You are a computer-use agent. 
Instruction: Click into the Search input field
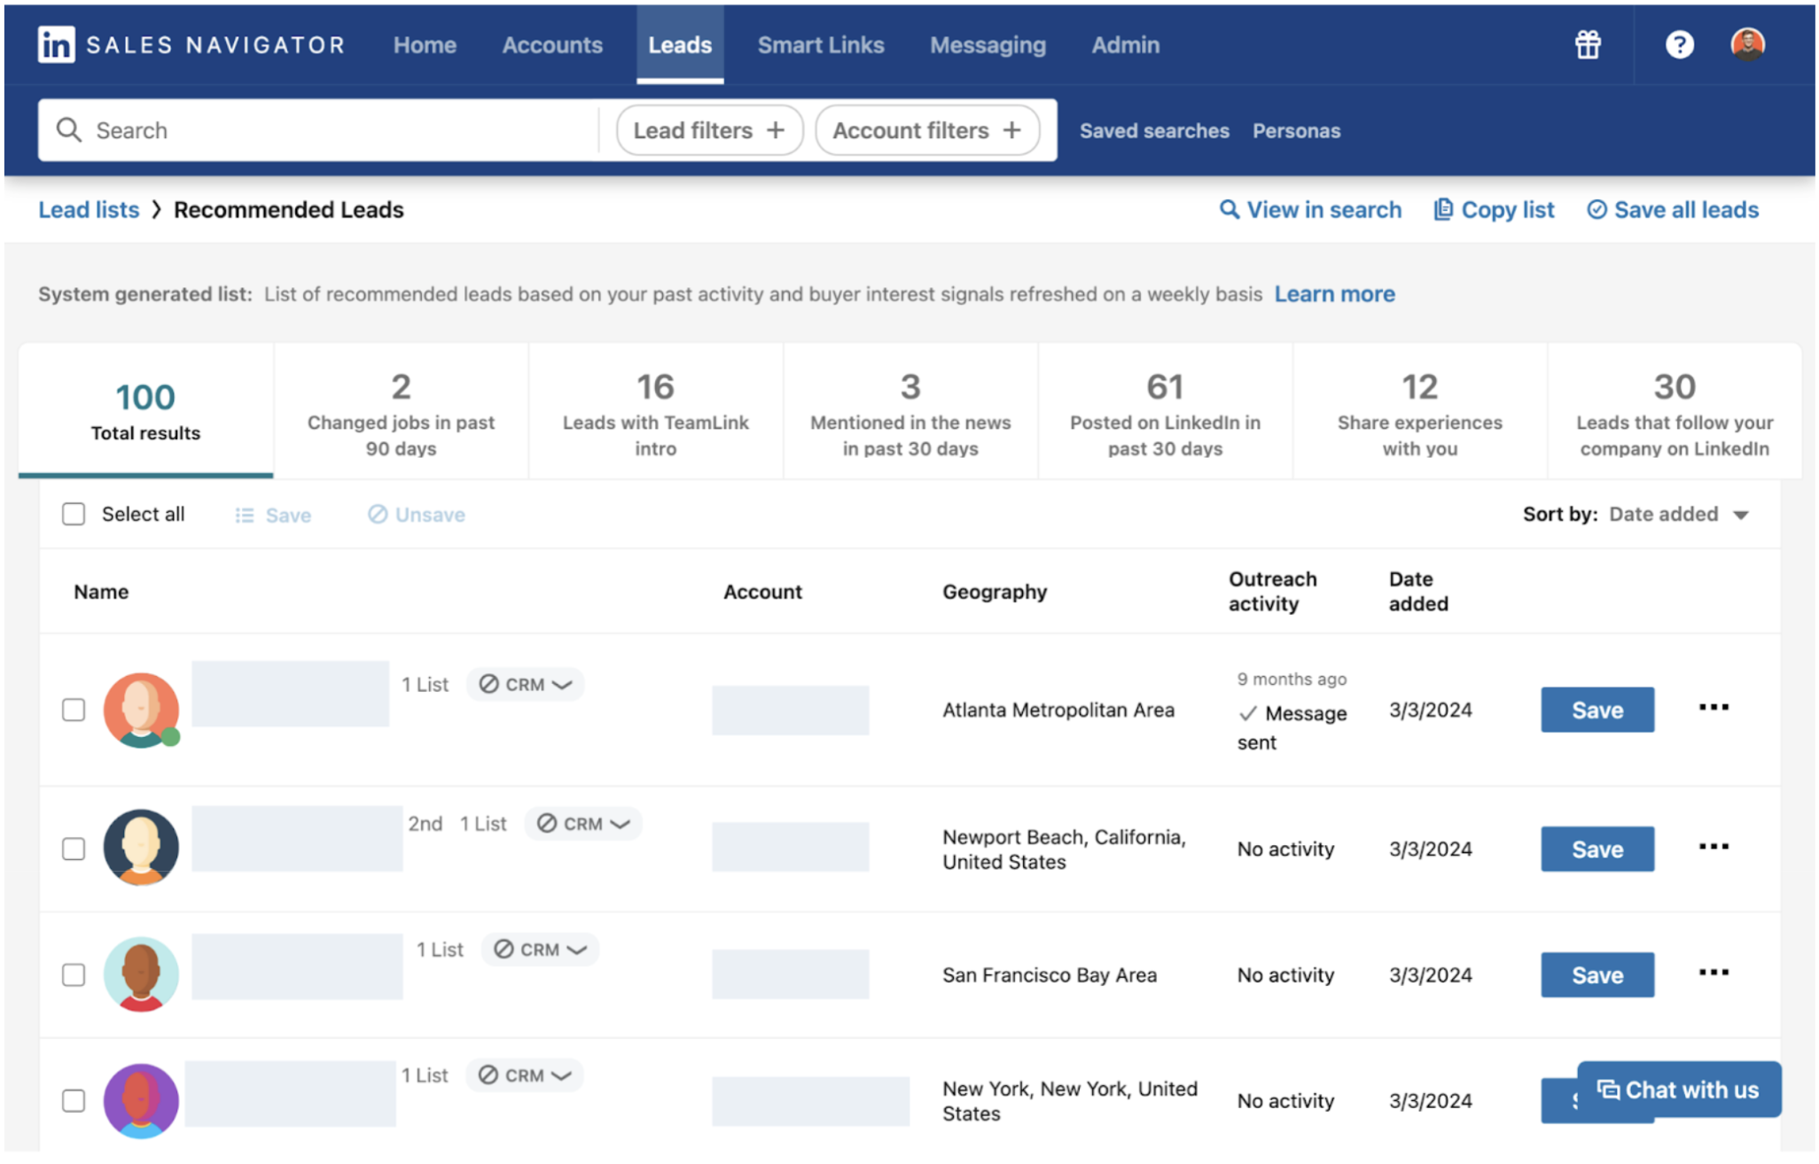[x=319, y=130]
